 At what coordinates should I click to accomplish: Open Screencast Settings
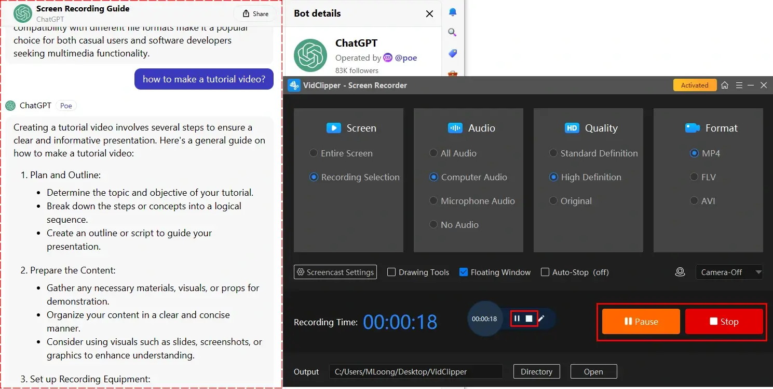pos(335,272)
